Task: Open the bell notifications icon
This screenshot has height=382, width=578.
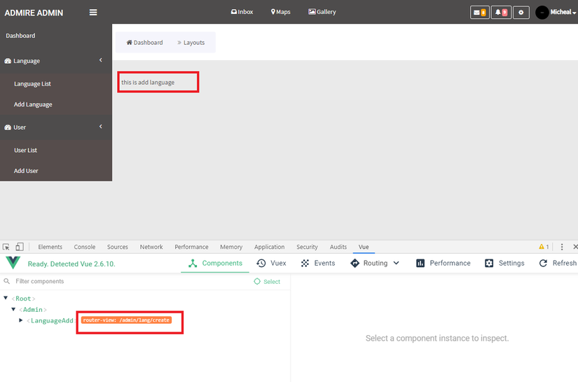Action: (x=501, y=13)
